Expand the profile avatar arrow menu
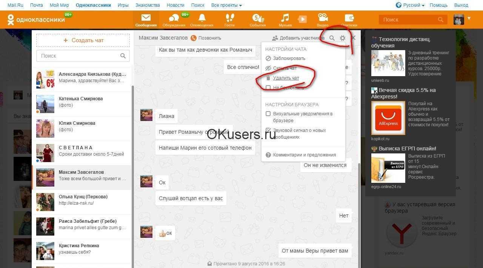483x268 pixels. click(469, 18)
